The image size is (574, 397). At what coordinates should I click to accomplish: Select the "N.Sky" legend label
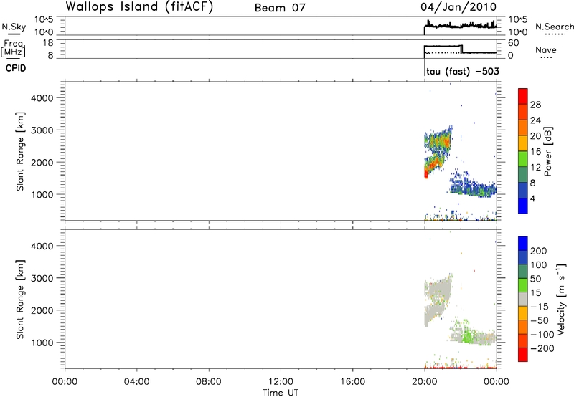tap(14, 27)
